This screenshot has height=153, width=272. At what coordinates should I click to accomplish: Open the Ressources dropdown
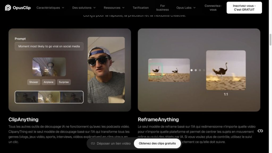click(114, 8)
